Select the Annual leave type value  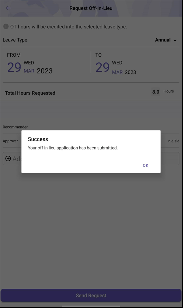163,40
